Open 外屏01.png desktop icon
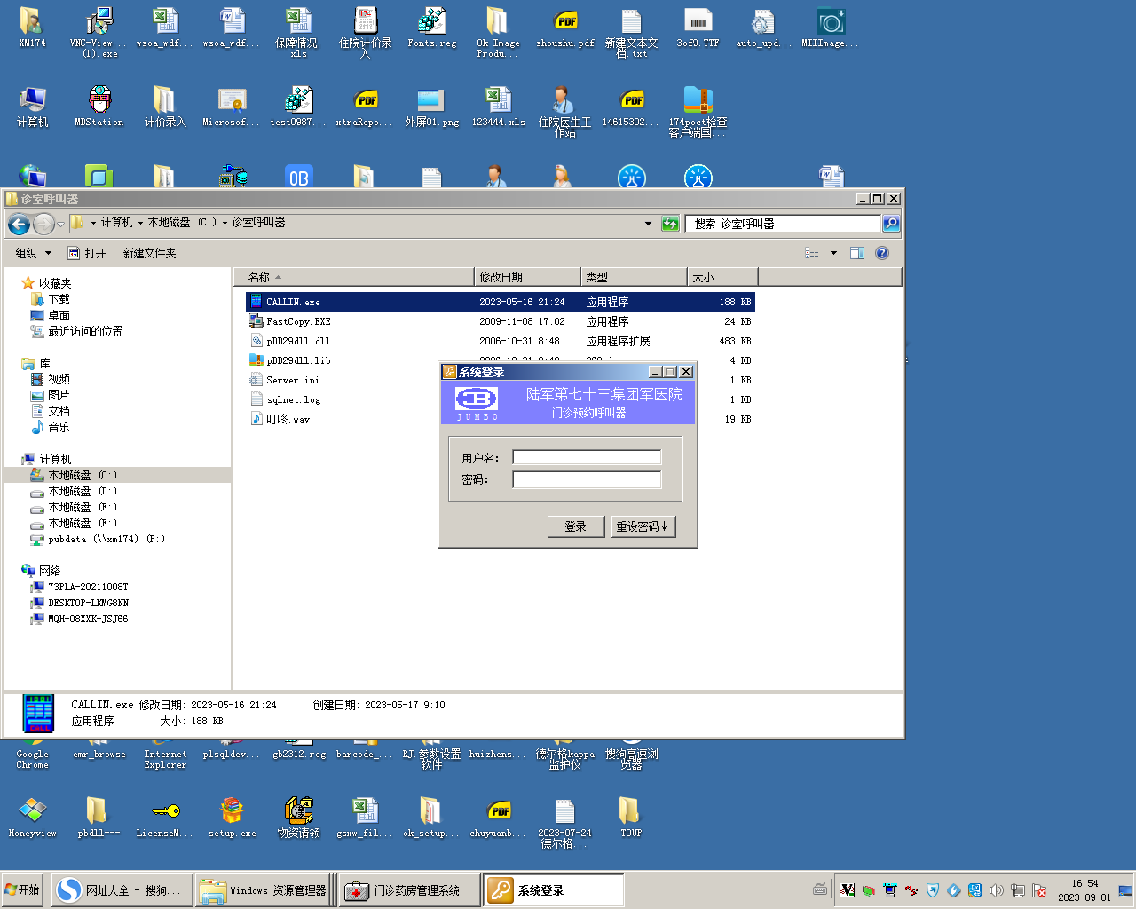This screenshot has width=1136, height=909. pyautogui.click(x=432, y=107)
